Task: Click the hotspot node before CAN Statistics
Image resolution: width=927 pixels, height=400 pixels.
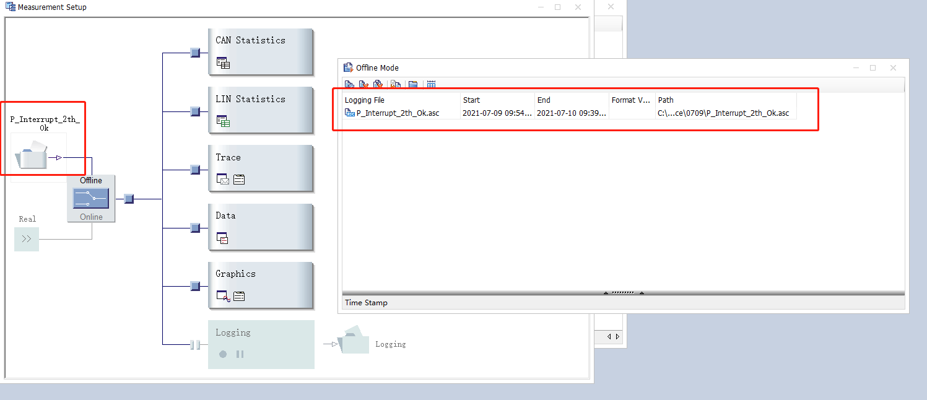Action: point(195,53)
